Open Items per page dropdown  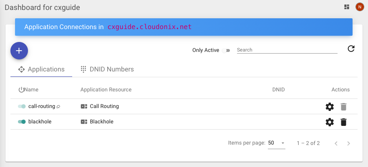pos(276,143)
